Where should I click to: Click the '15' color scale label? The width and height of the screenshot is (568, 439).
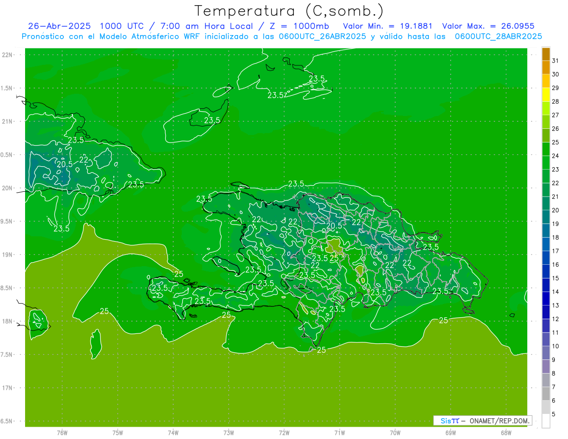pos(556,278)
